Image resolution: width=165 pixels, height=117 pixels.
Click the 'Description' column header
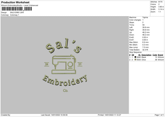tap(146, 55)
